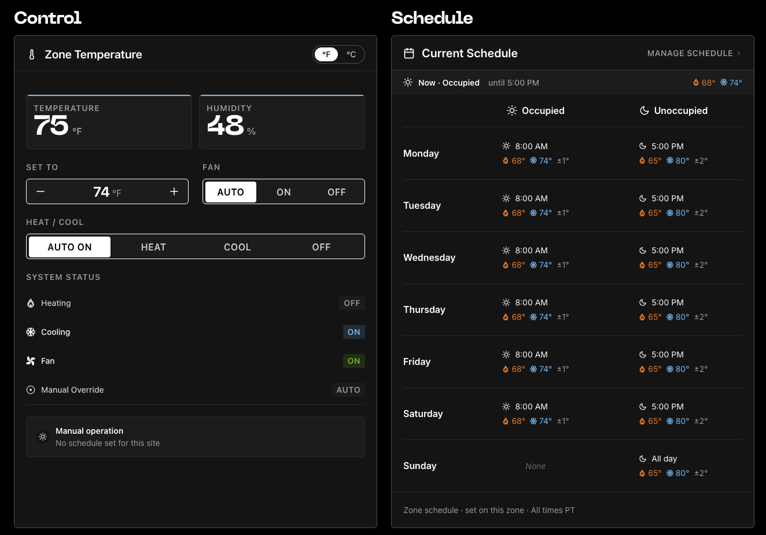Click the moon icon in Unoccupied column header
766x535 pixels.
click(x=644, y=110)
